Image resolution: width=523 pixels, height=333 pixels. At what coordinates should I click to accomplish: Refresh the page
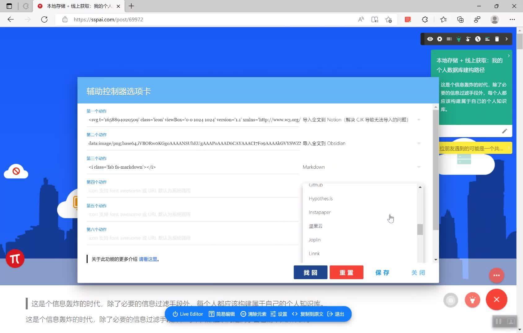pos(44,19)
